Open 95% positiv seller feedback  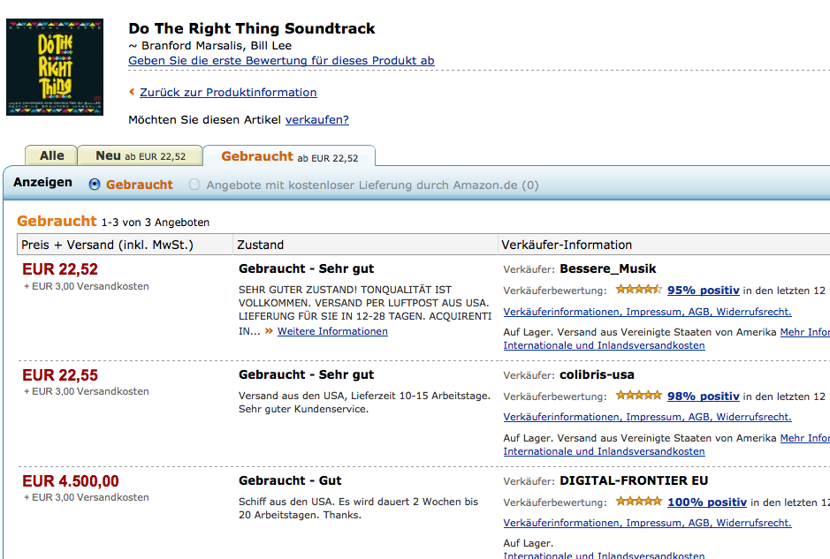(x=703, y=290)
